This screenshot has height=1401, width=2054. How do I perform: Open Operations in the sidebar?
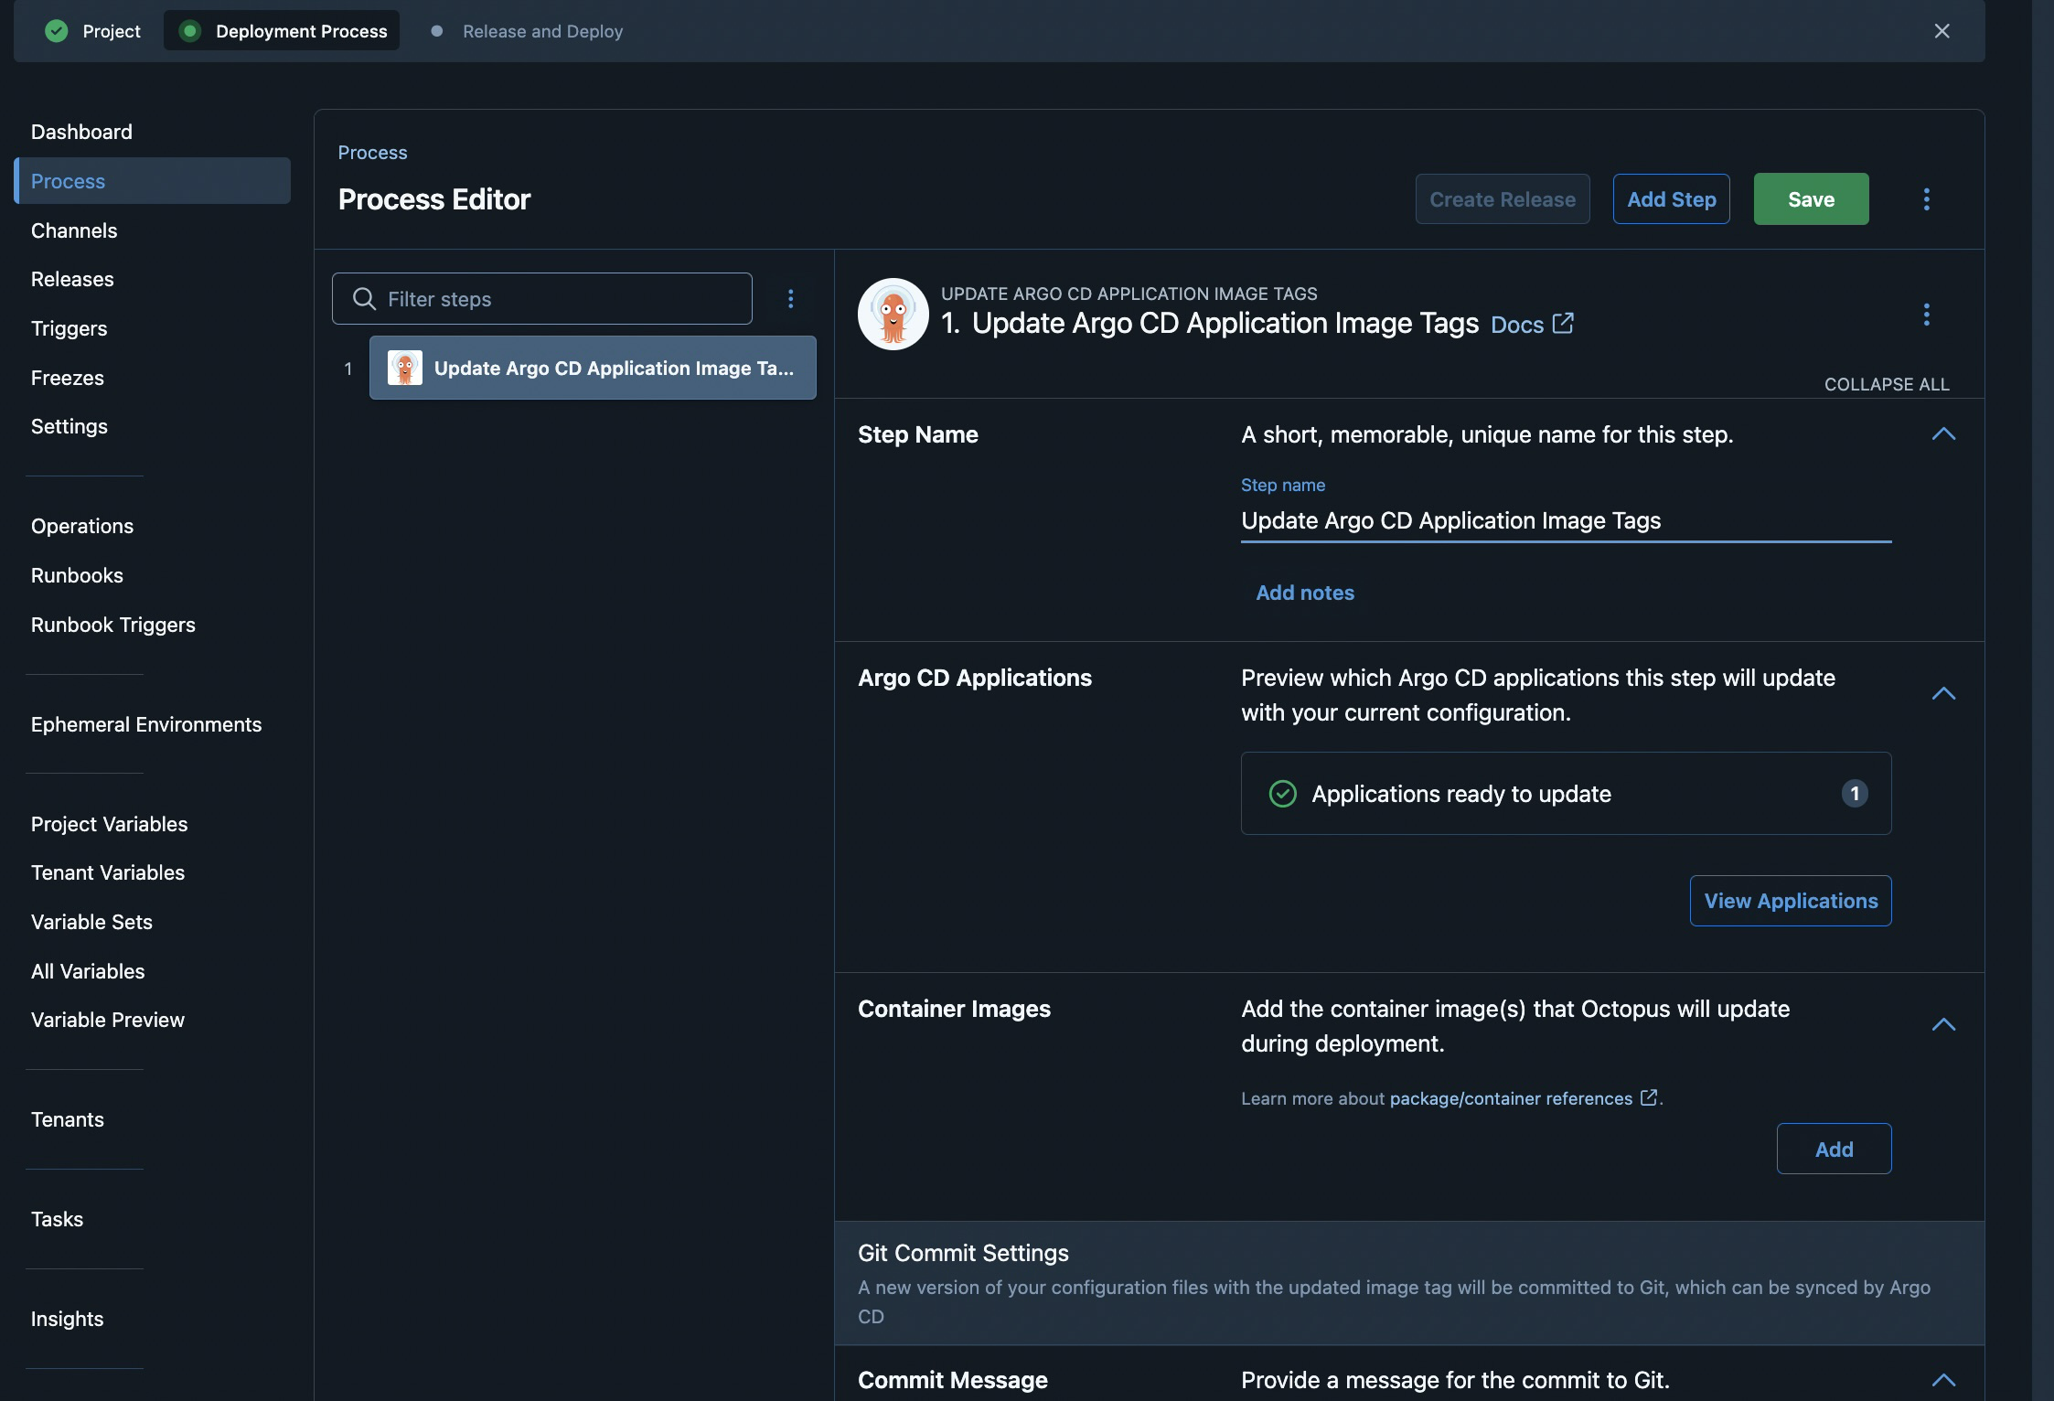(x=82, y=526)
